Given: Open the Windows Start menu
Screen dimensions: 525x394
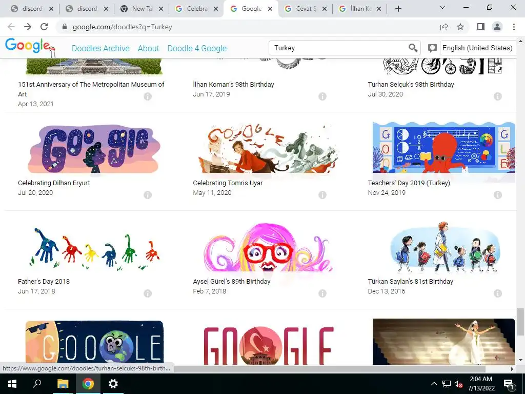Looking at the screenshot, I should coord(12,384).
